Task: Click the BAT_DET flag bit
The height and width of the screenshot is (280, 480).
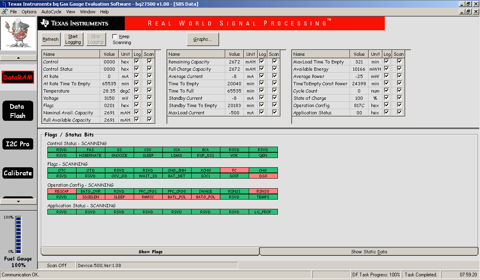Action: point(177,176)
